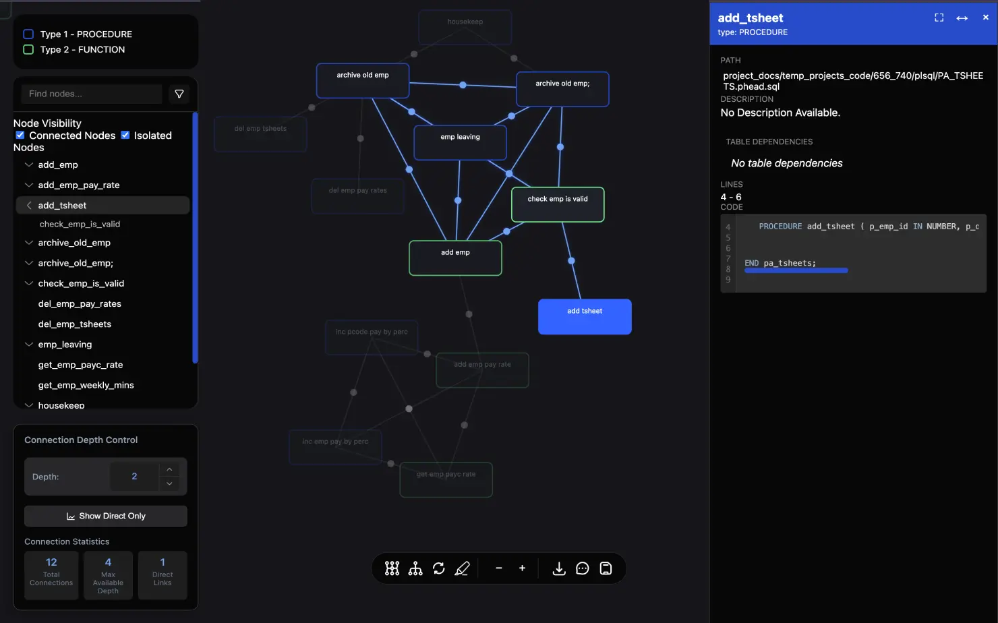Image resolution: width=998 pixels, height=623 pixels.
Task: Select the dimmed inc emp pay by perc node
Action: point(335,447)
